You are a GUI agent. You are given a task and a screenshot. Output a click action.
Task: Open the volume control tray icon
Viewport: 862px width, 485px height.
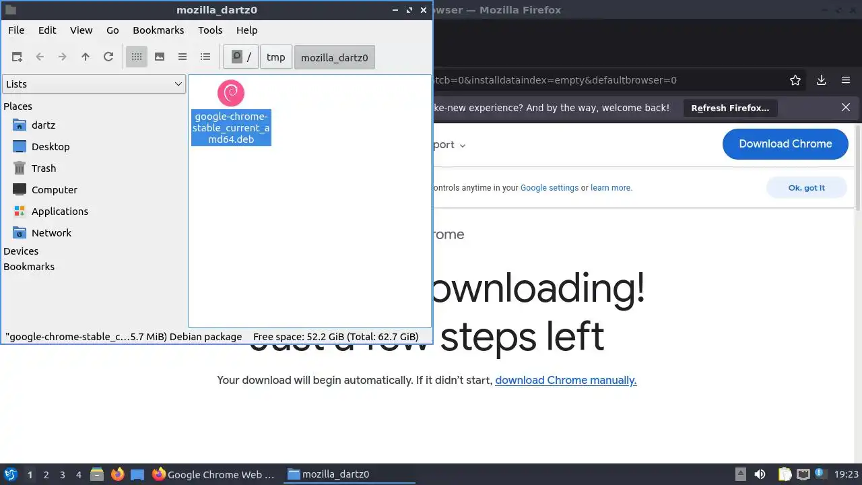pos(760,474)
